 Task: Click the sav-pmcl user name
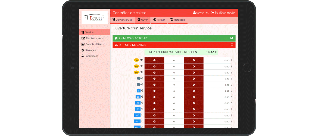coord(201,13)
